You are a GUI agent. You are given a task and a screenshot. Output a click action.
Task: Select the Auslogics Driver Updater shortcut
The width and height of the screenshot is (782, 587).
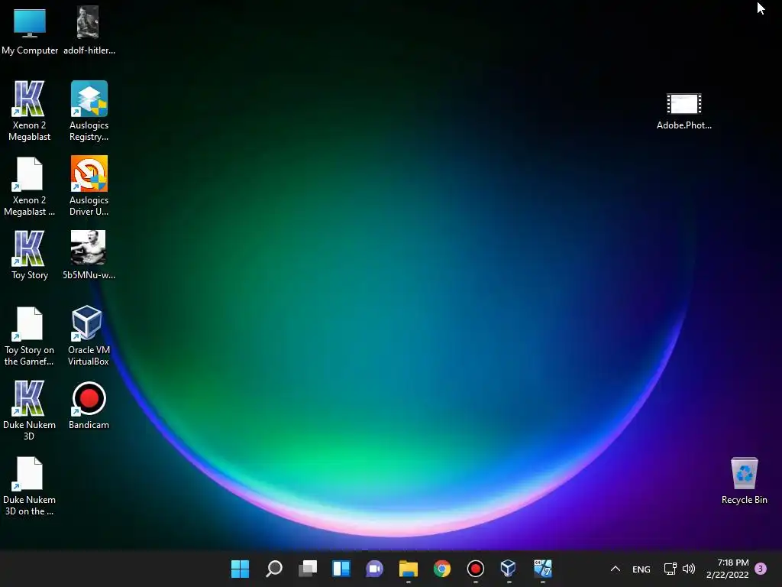[x=89, y=186]
